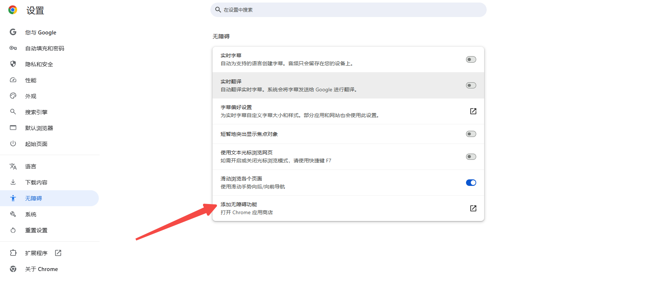This screenshot has width=652, height=308.
Task: Click the 为实时字幕自定义字幕大小和样式 description
Action: coord(300,115)
